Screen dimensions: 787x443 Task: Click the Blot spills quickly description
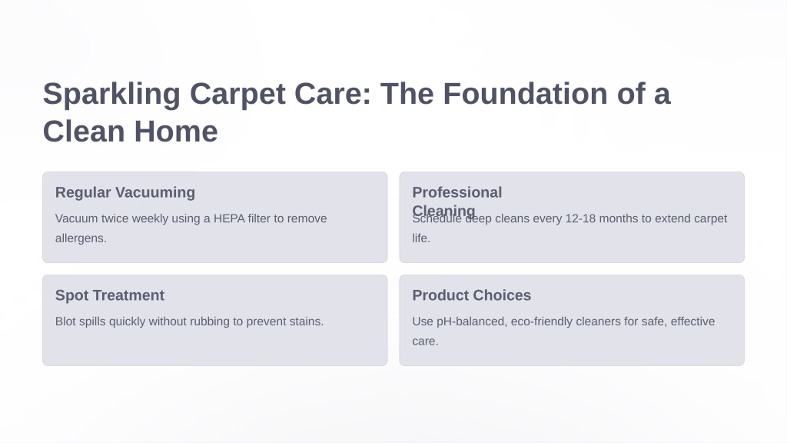(189, 321)
